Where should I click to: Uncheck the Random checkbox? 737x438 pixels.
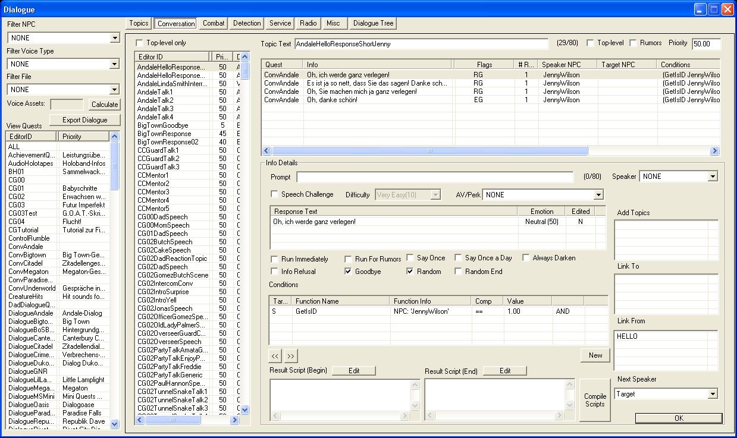point(410,272)
